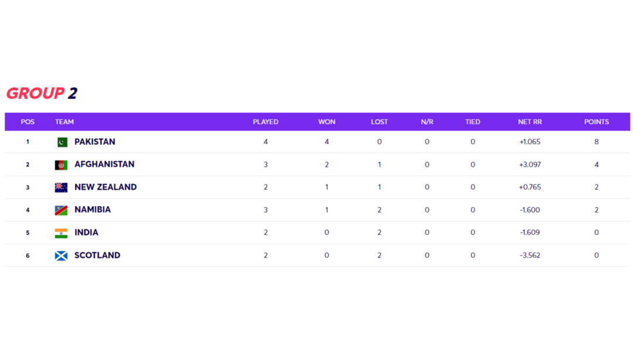Viewport: 633px width, 356px height.
Task: Click the POINTS column header
Action: click(x=596, y=122)
